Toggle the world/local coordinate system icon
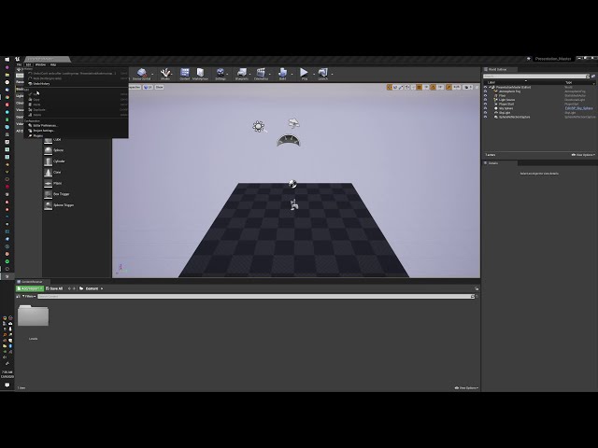598x448 pixels. tap(407, 87)
